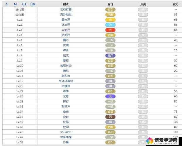
Task: Click the 冰 type badge for 冰冻牙
Action: pos(110,25)
